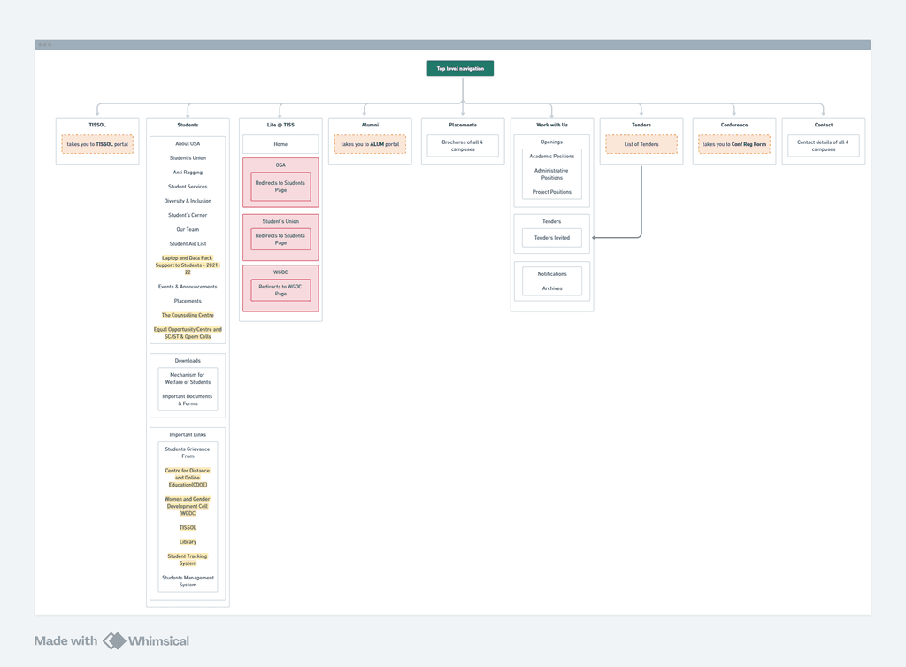Select Laptop and Data Pack Support item
This screenshot has height=667, width=906.
[188, 265]
